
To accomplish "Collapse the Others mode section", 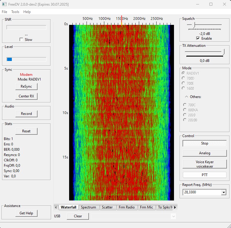I will point(186,97).
